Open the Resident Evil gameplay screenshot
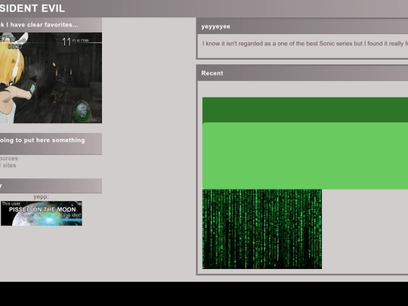The image size is (408, 306). tap(51, 78)
